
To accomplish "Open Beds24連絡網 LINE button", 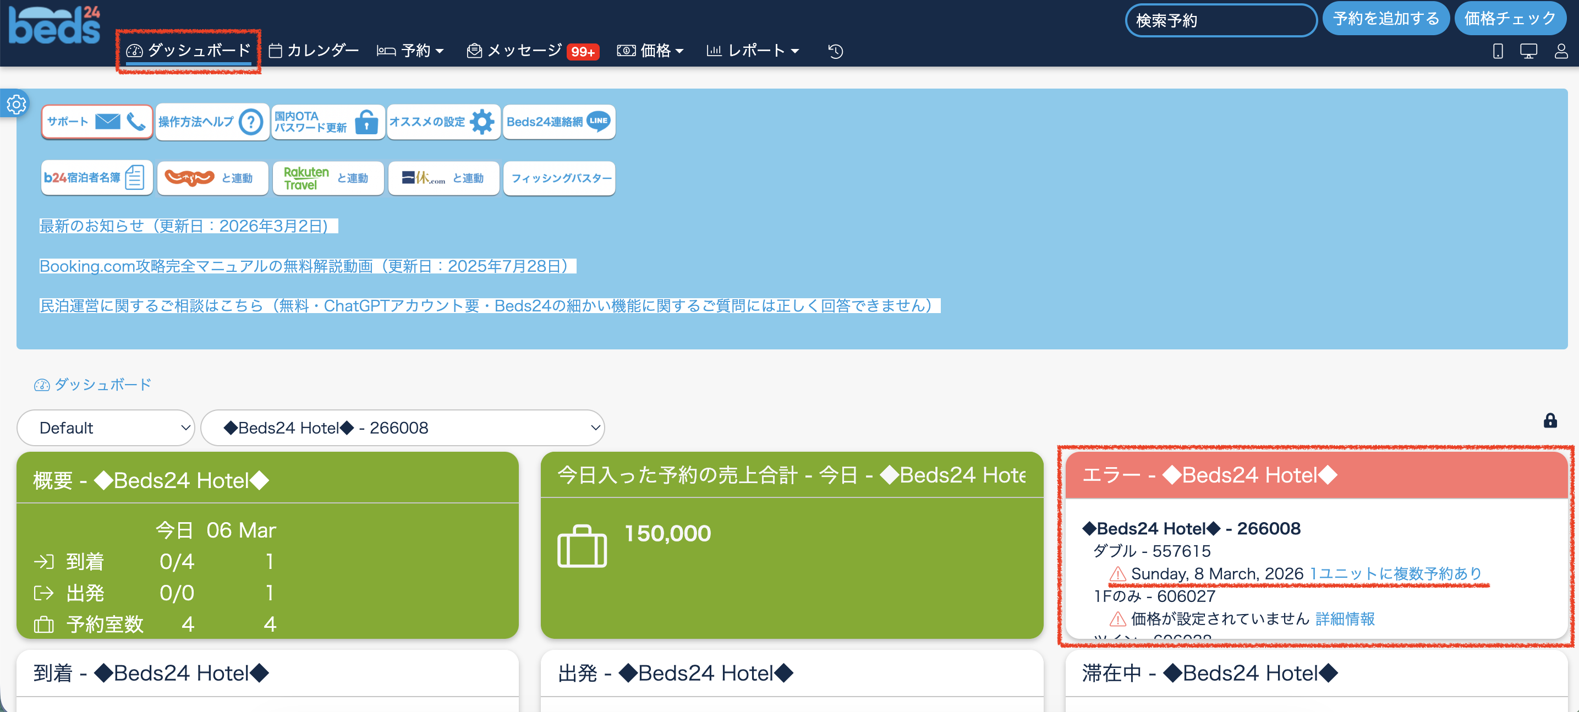I will click(x=558, y=122).
